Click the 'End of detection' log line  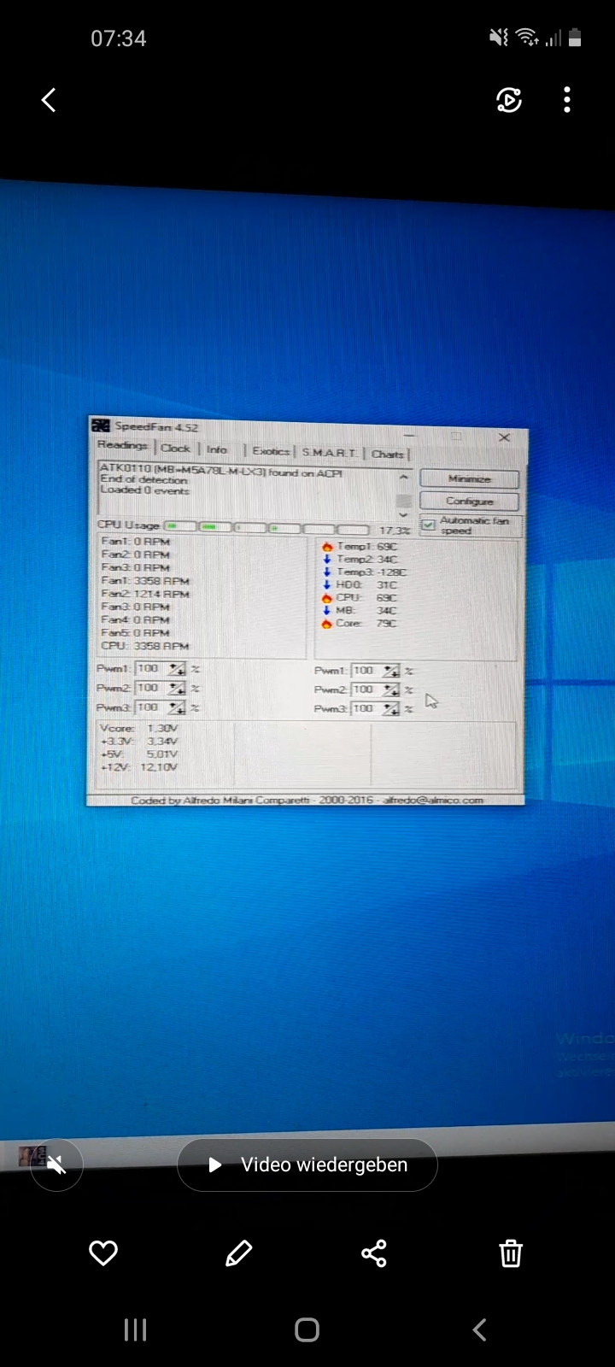coord(143,479)
